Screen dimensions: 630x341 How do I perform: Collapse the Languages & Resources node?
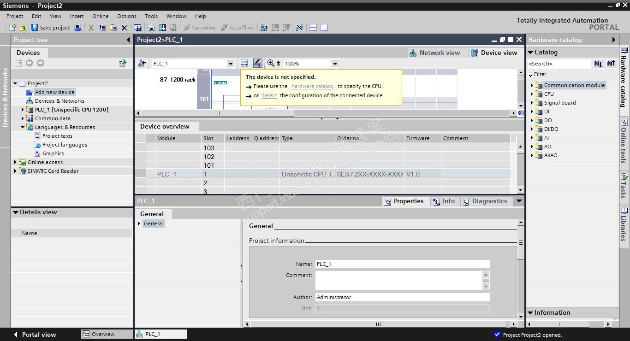click(x=23, y=127)
